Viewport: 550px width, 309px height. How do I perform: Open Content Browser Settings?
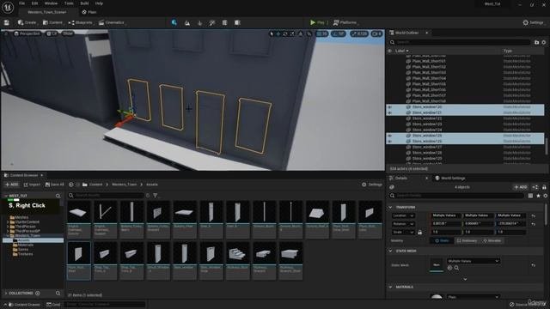(x=372, y=185)
